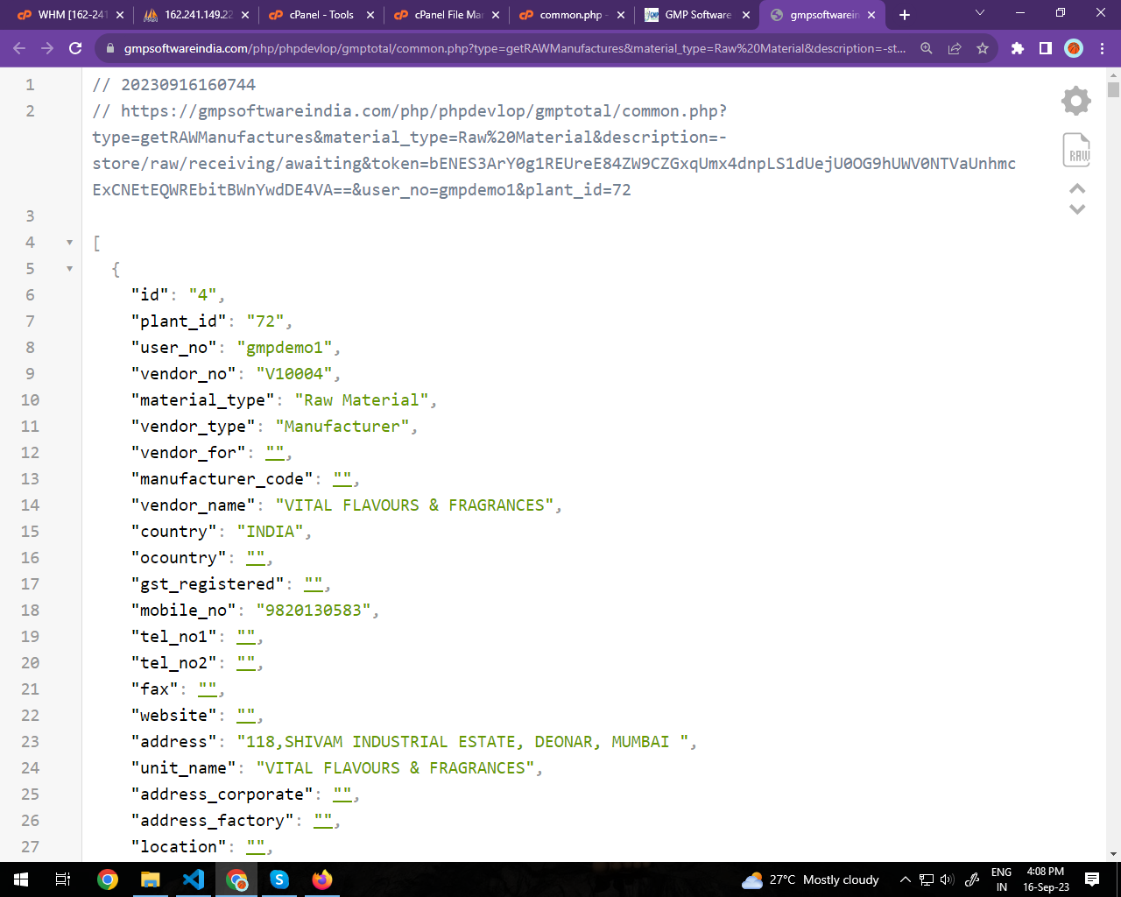Collapse all JSON nodes up arrow
1121x897 pixels.
[x=1077, y=188]
